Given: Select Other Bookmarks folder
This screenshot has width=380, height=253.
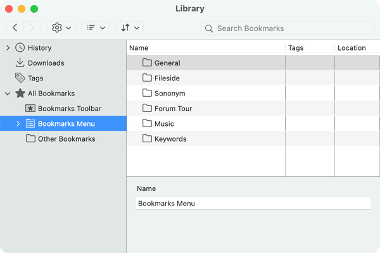Looking at the screenshot, I should [66, 139].
